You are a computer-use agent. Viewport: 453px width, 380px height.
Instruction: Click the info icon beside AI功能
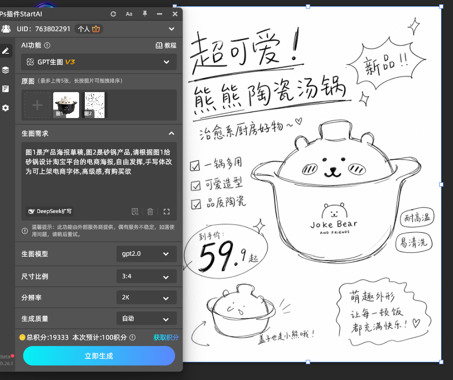[47, 46]
